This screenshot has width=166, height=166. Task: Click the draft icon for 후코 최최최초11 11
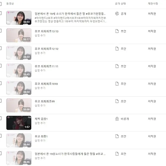(117, 66)
